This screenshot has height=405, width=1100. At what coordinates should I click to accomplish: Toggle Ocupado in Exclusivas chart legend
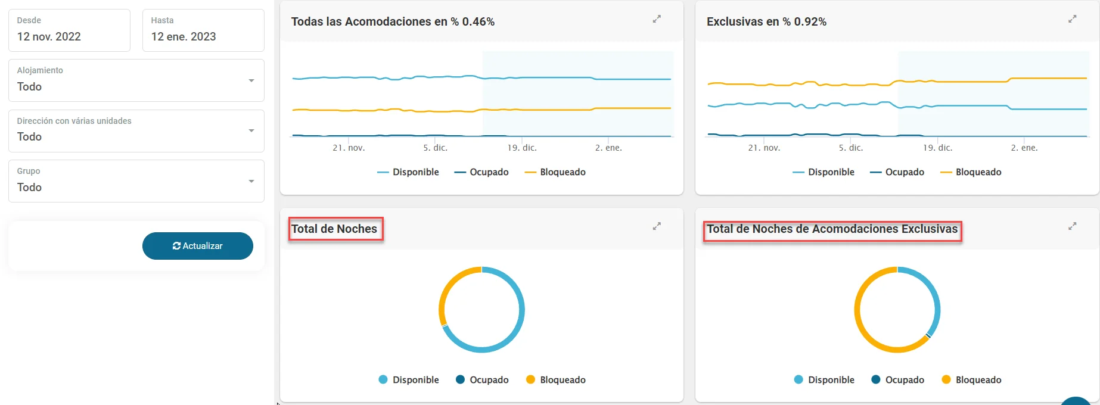tap(897, 172)
